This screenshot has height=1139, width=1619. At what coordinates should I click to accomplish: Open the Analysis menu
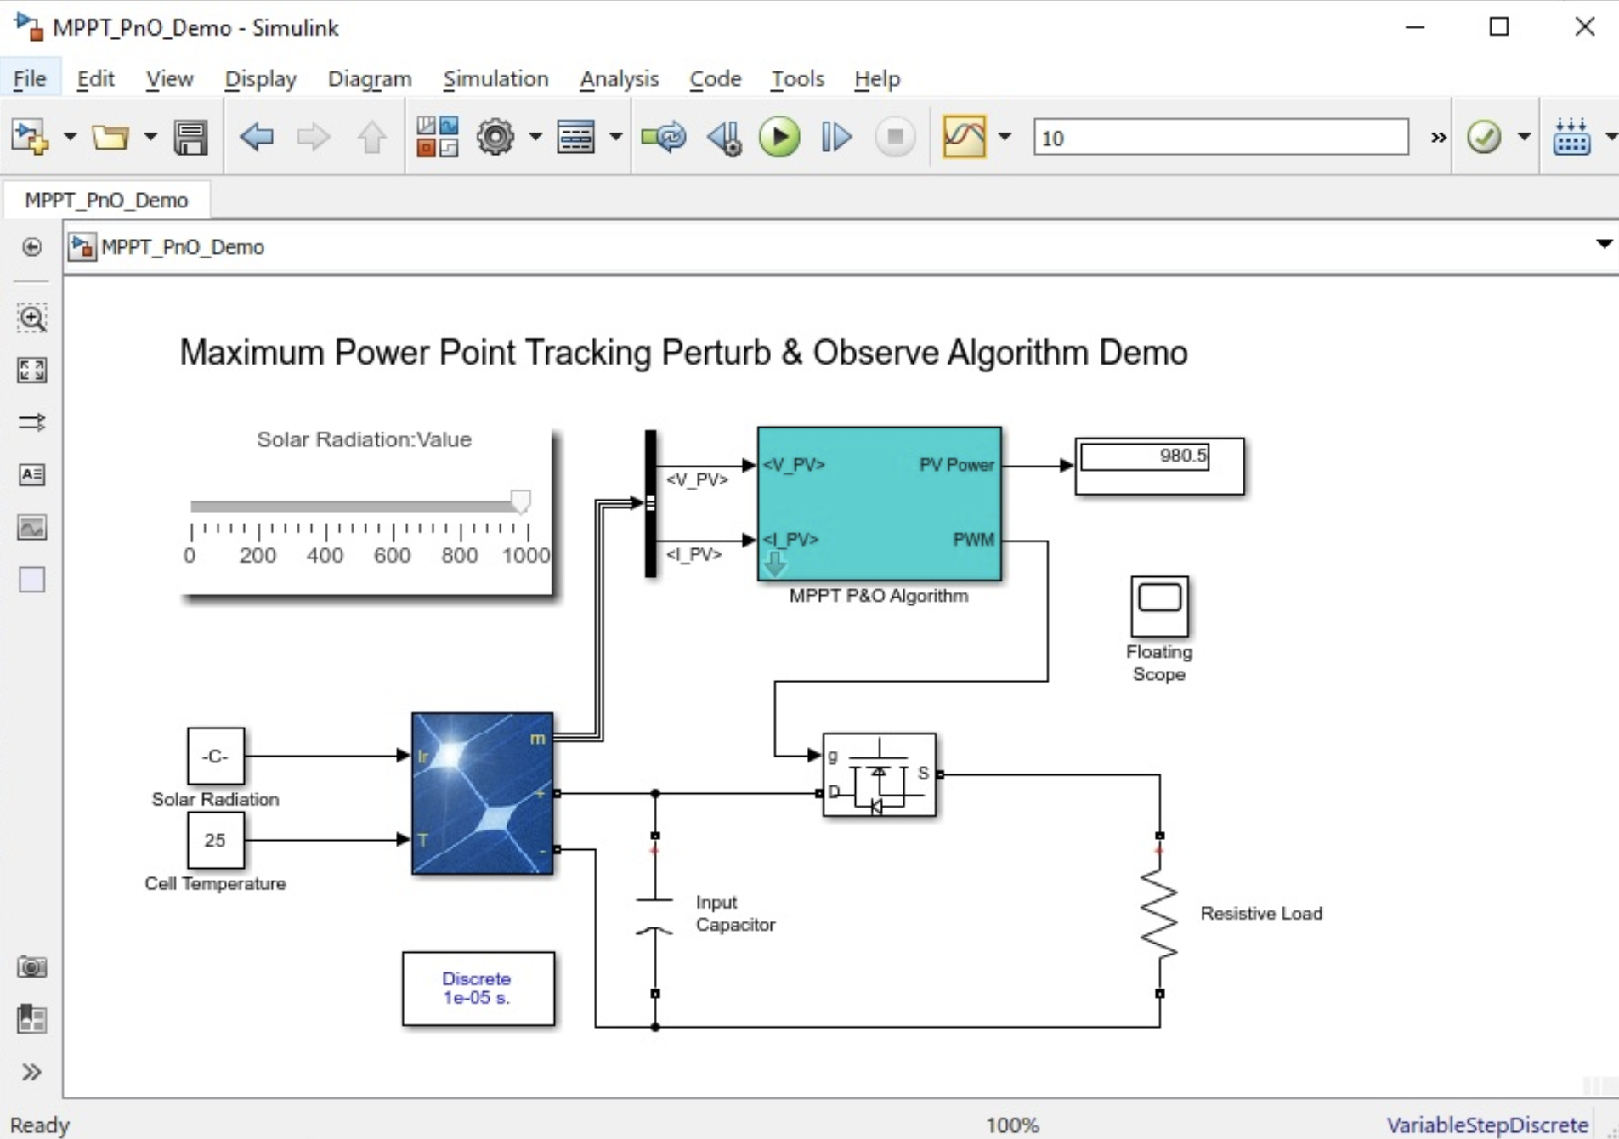pos(619,79)
